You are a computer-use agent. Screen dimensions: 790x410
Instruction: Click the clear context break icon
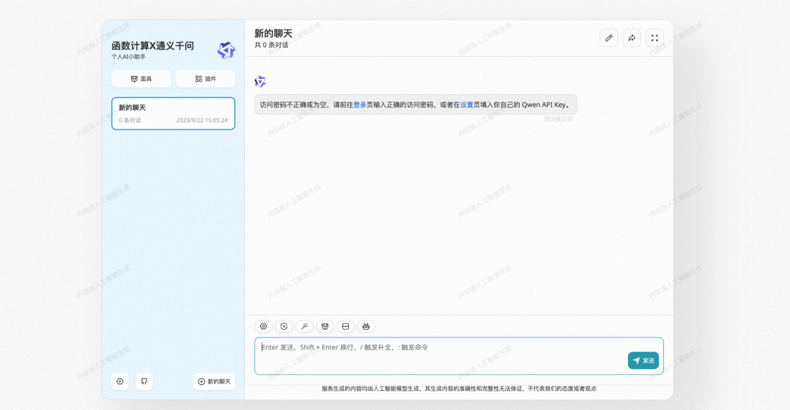pyautogui.click(x=346, y=326)
